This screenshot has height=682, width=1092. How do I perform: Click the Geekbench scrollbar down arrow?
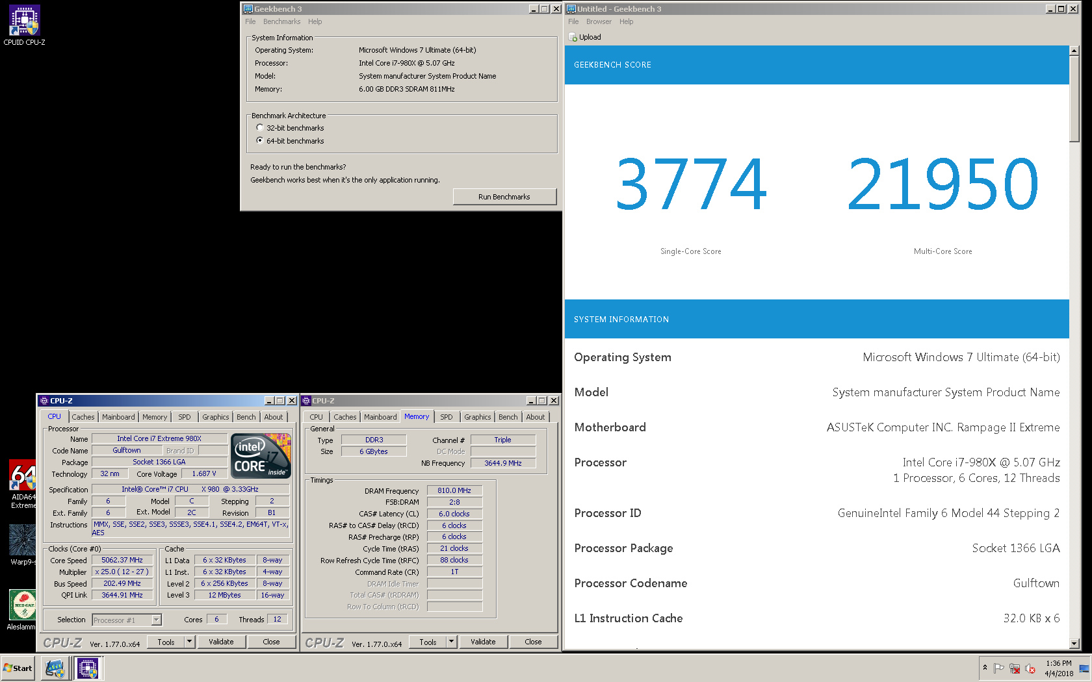tap(1074, 644)
